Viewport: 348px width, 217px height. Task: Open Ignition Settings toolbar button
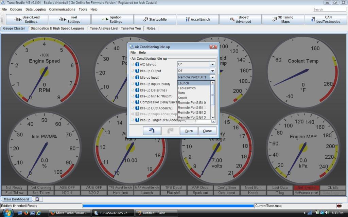click(x=112, y=19)
